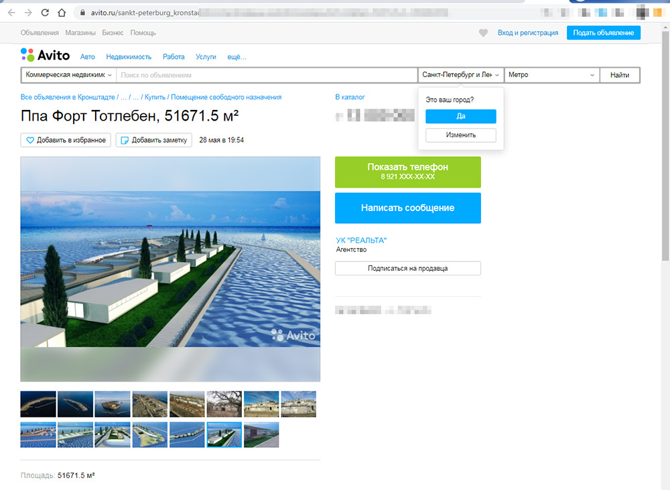
Task: Open the Помощь top link
Action: coord(143,33)
